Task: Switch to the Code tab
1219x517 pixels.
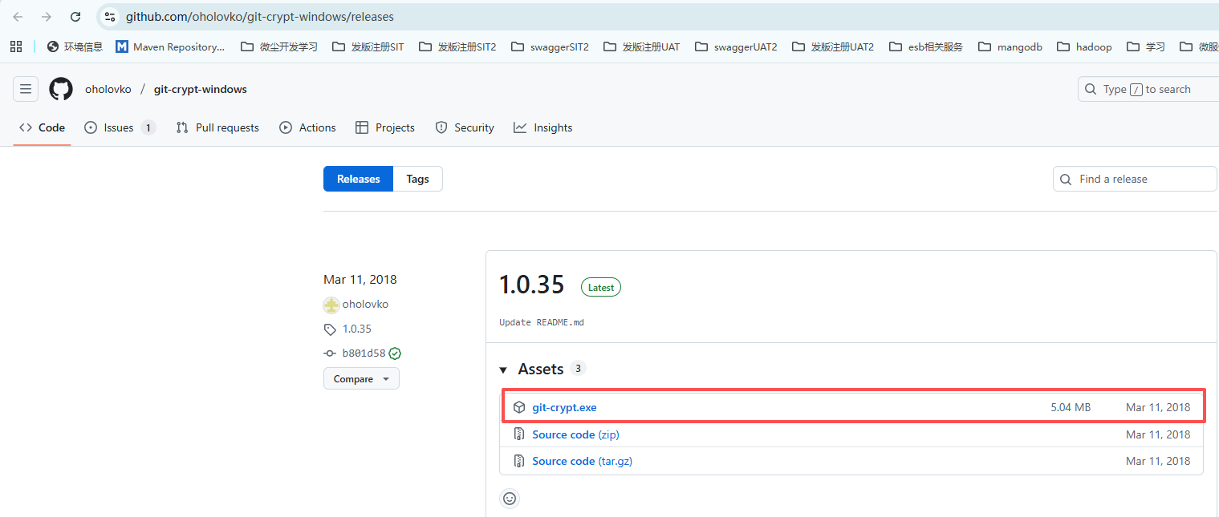Action: pos(42,127)
